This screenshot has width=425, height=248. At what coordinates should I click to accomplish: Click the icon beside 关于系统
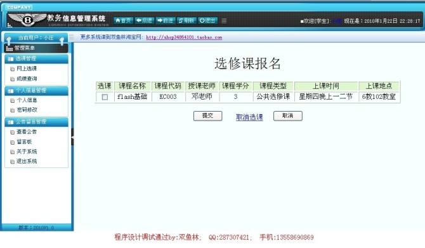click(x=12, y=152)
